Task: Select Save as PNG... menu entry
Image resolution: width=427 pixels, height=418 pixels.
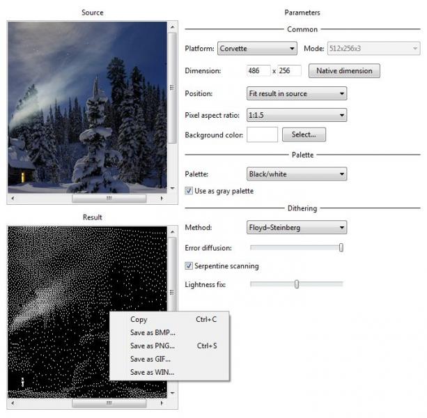Action: (x=153, y=346)
